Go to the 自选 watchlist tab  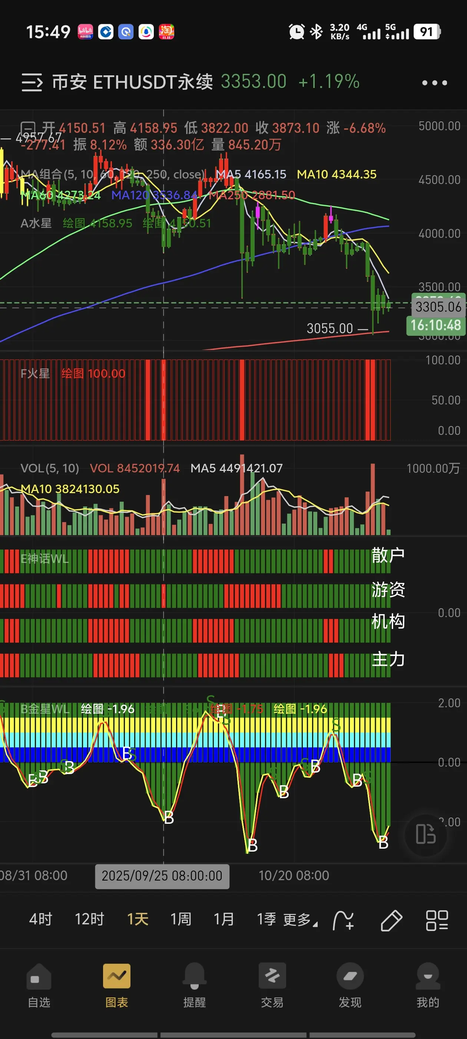tap(39, 985)
